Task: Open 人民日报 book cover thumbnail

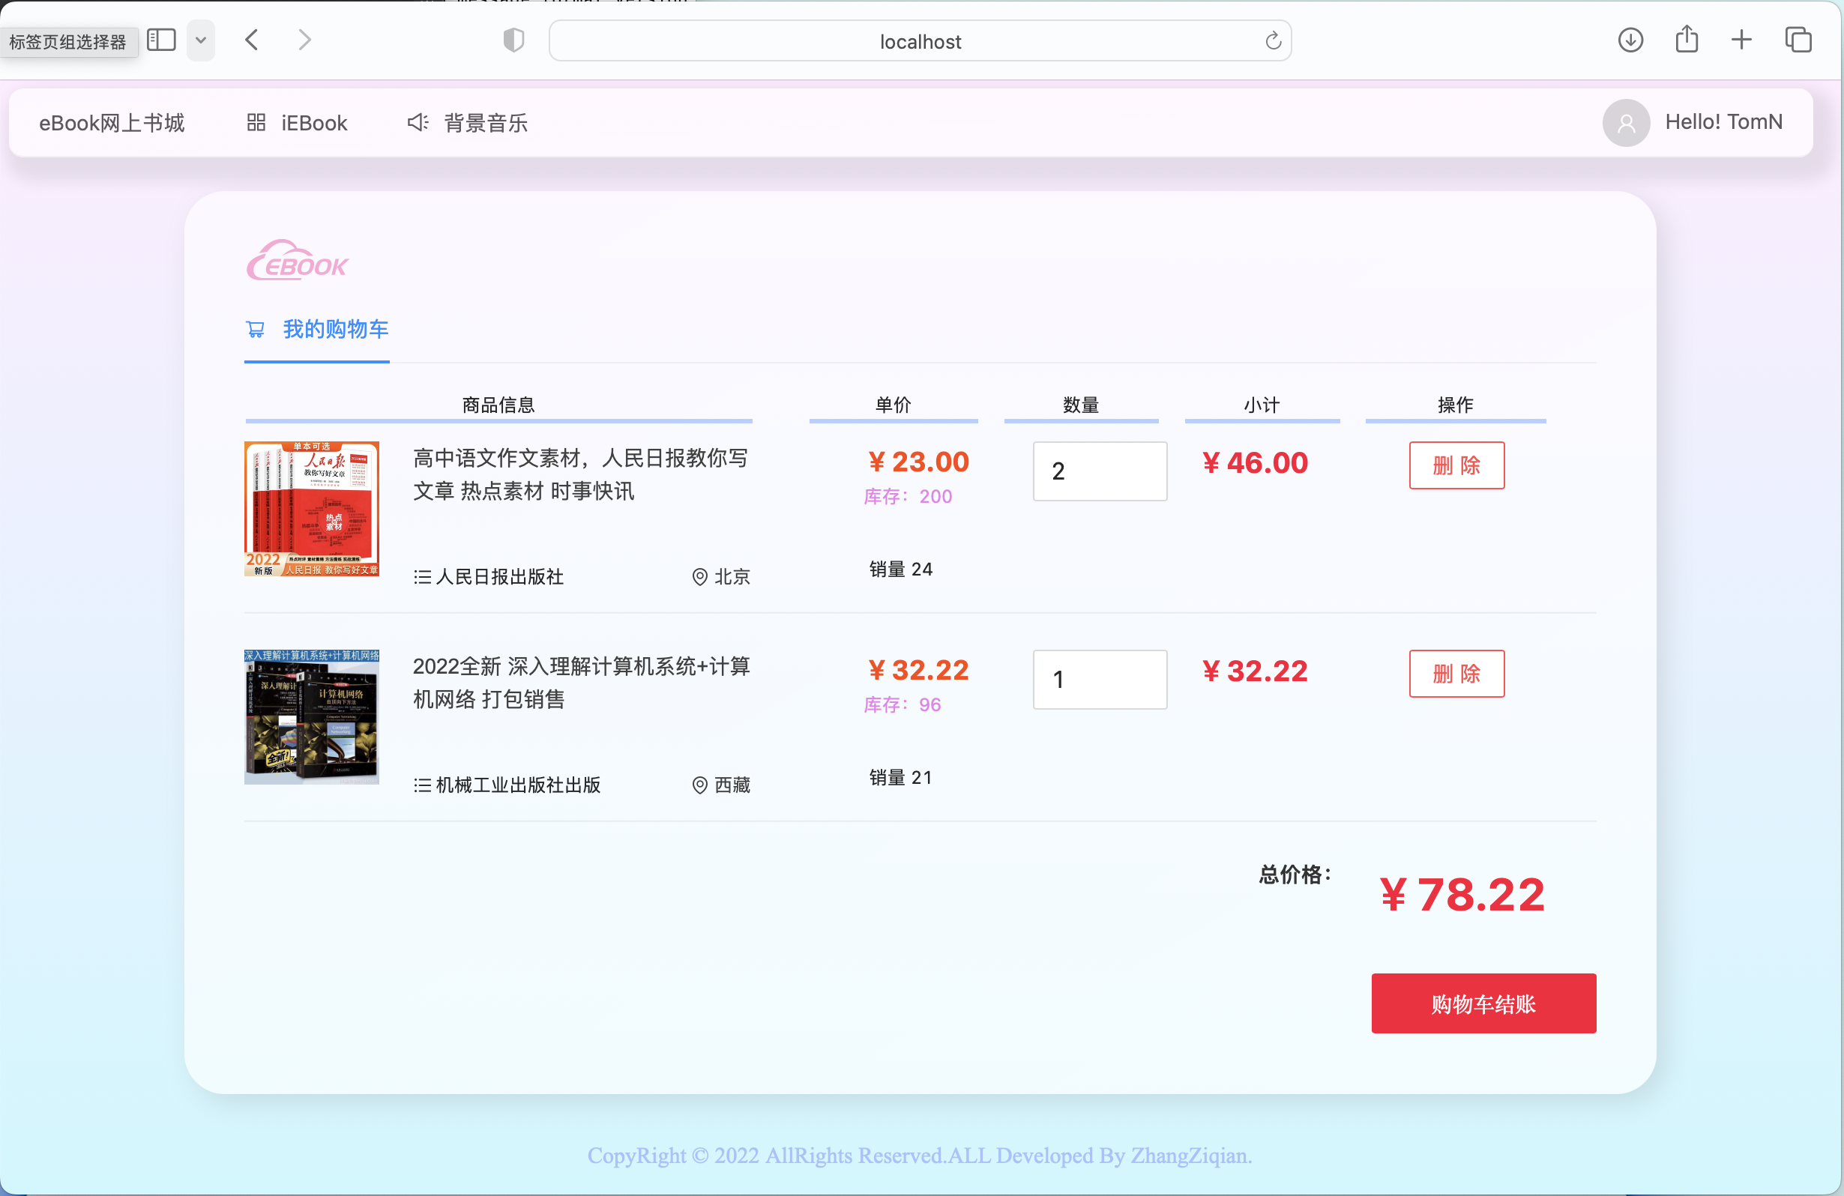Action: pos(312,509)
